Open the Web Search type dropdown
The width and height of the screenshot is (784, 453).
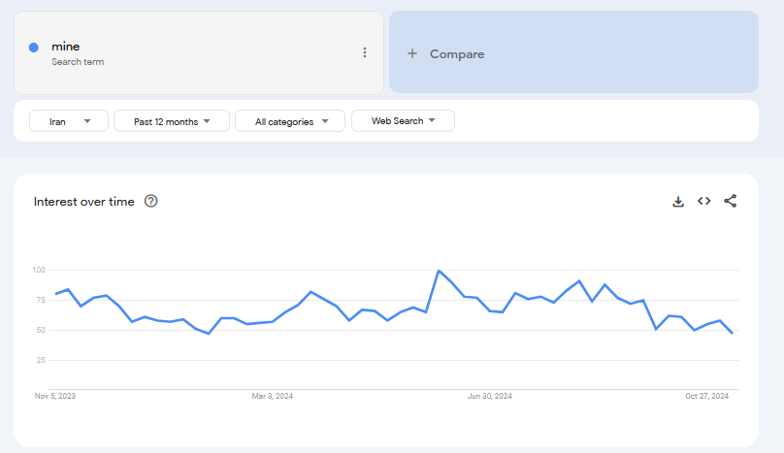[x=403, y=121]
